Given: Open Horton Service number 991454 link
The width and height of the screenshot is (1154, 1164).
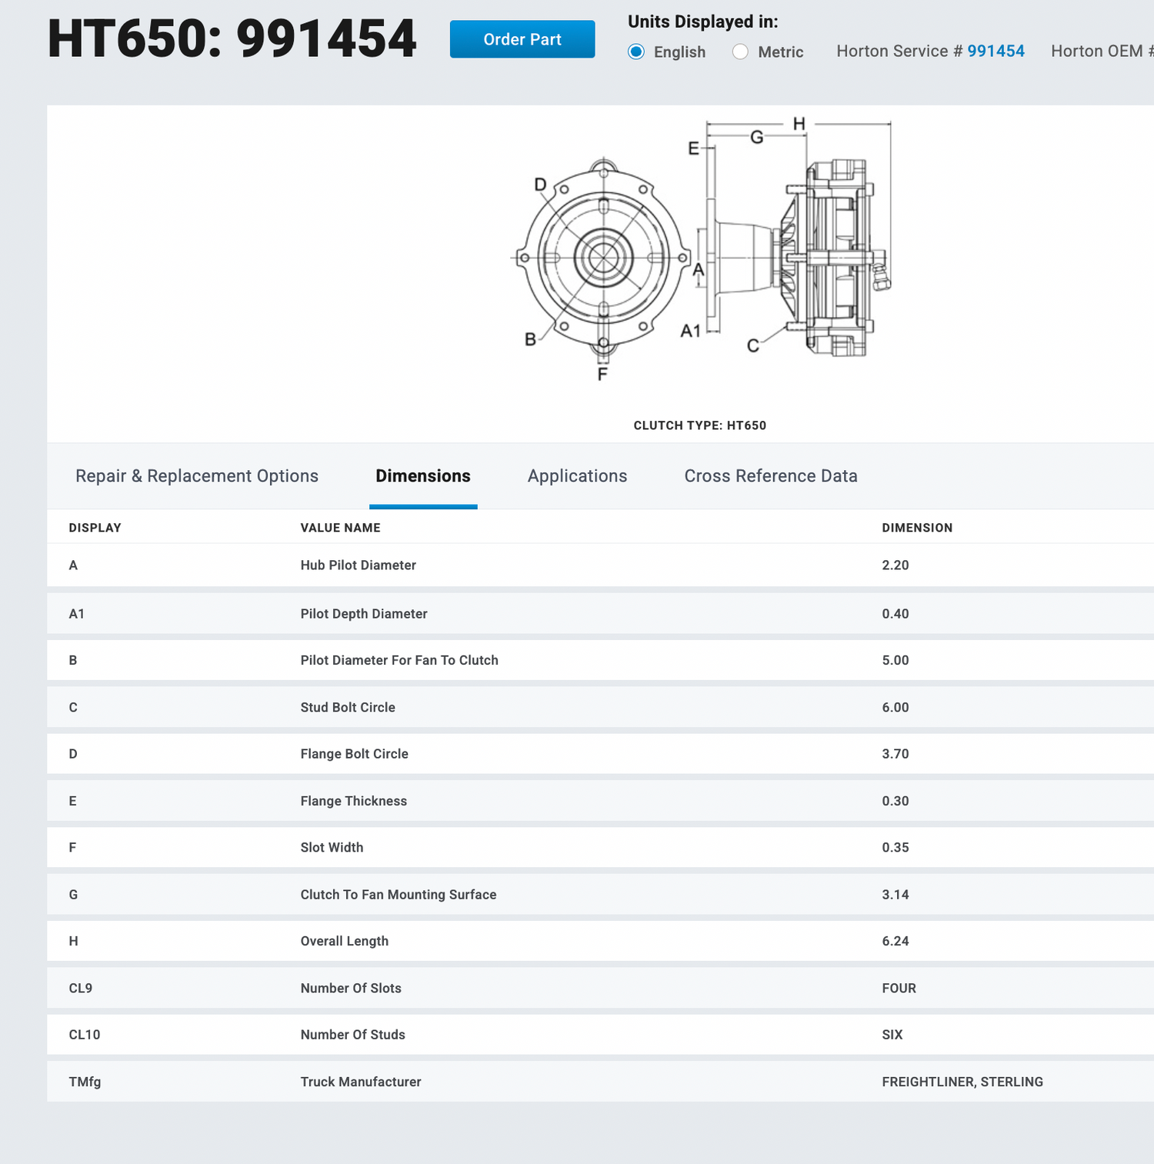Looking at the screenshot, I should click(996, 51).
